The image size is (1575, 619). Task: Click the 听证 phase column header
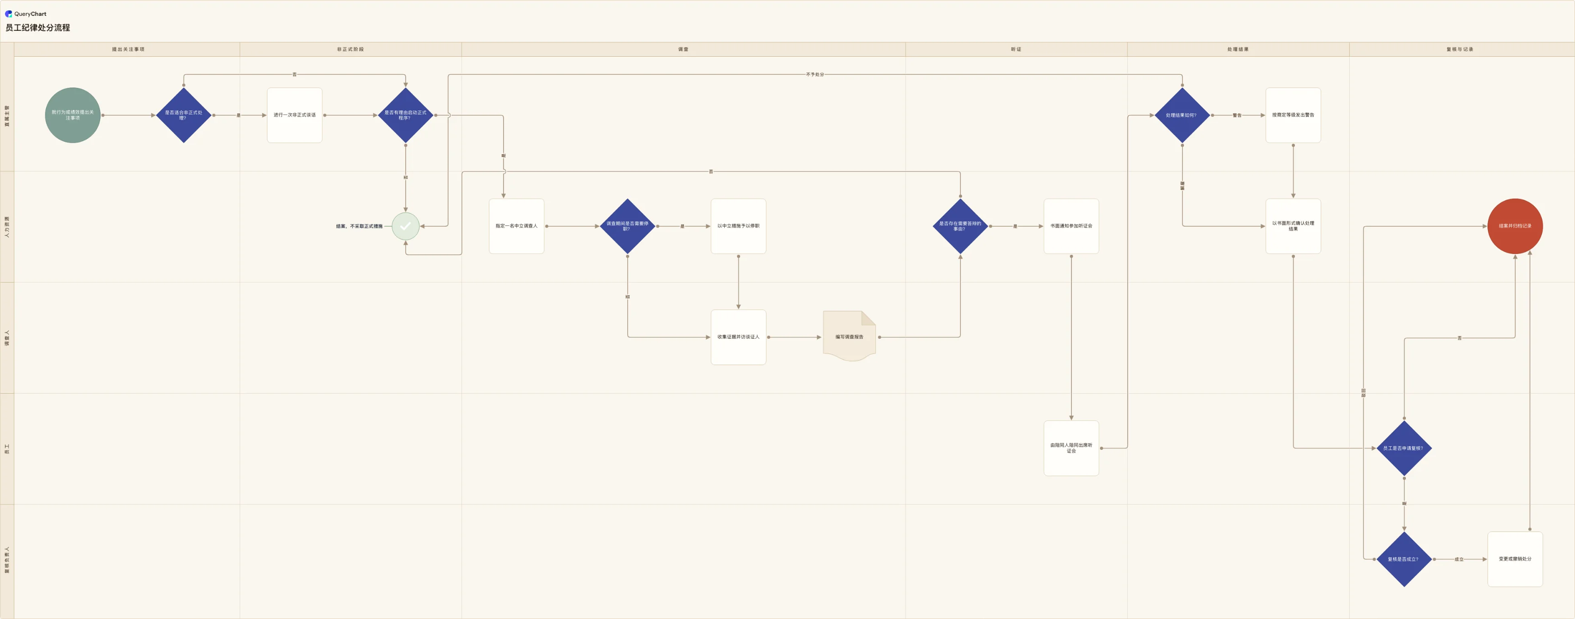[1016, 49]
